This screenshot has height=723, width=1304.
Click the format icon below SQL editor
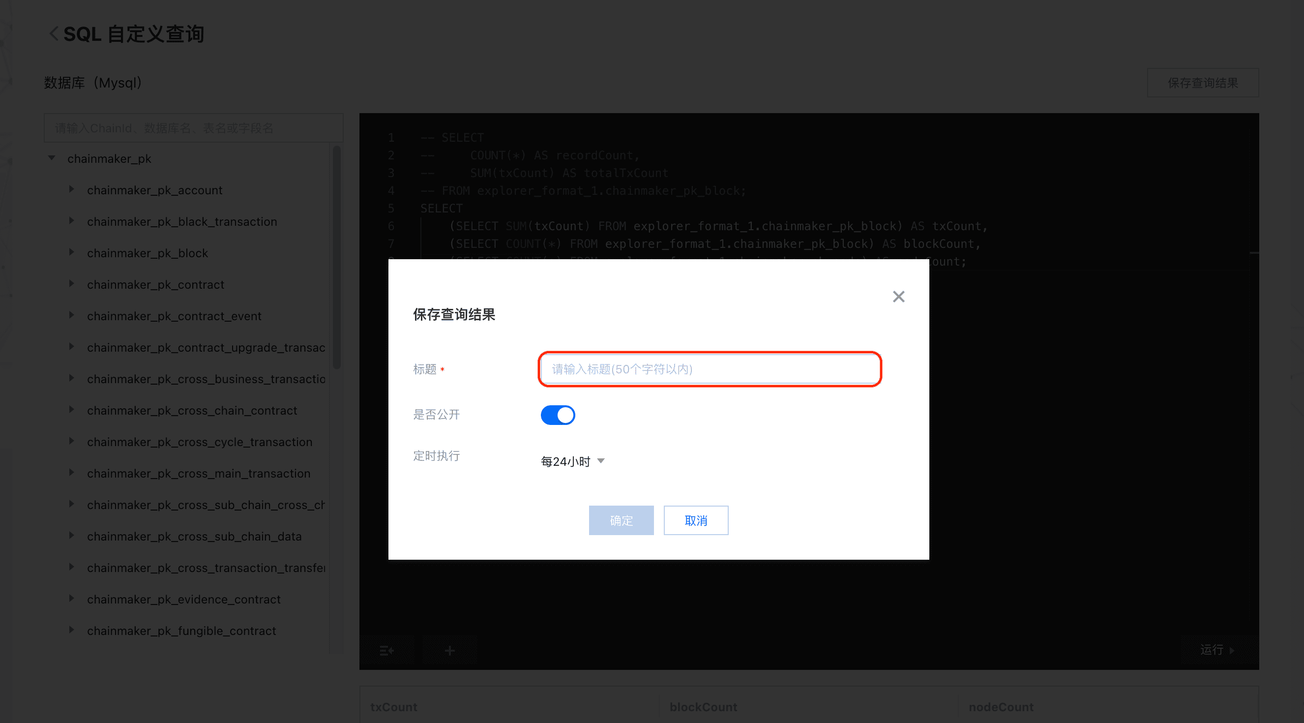(386, 650)
